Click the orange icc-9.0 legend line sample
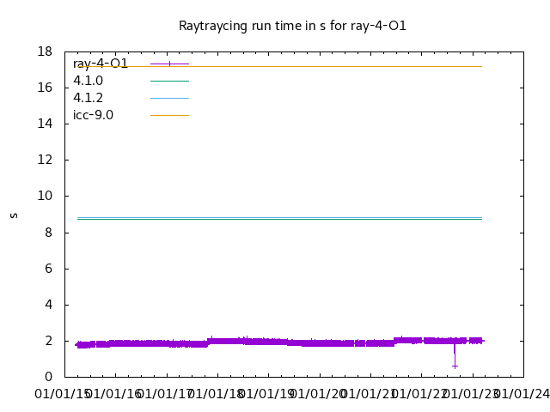 (169, 115)
